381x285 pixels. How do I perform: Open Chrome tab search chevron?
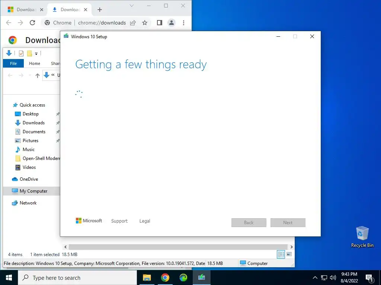pyautogui.click(x=131, y=6)
